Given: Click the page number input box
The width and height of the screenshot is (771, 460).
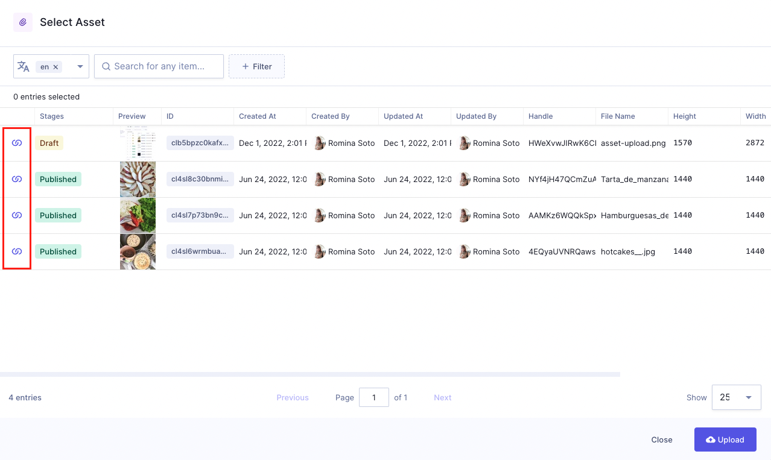Looking at the screenshot, I should (373, 397).
